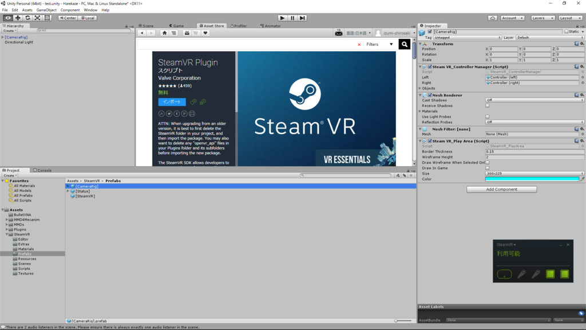
Task: Expand the Materials foldout
Action: tap(420, 111)
